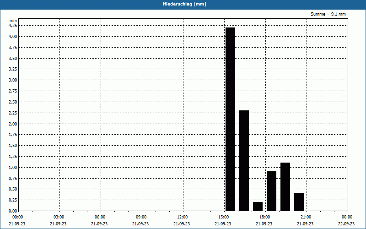This screenshot has height=229, width=366.
Task: Click the 21.09.23 date under 12:00
Action: (x=182, y=224)
